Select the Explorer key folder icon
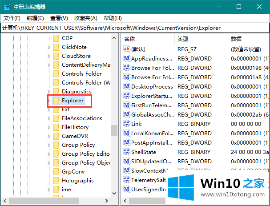 pos(56,101)
